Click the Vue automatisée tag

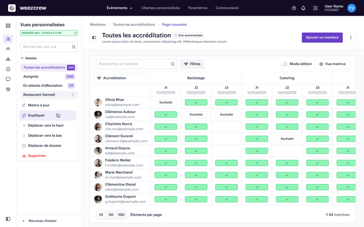click(189, 35)
